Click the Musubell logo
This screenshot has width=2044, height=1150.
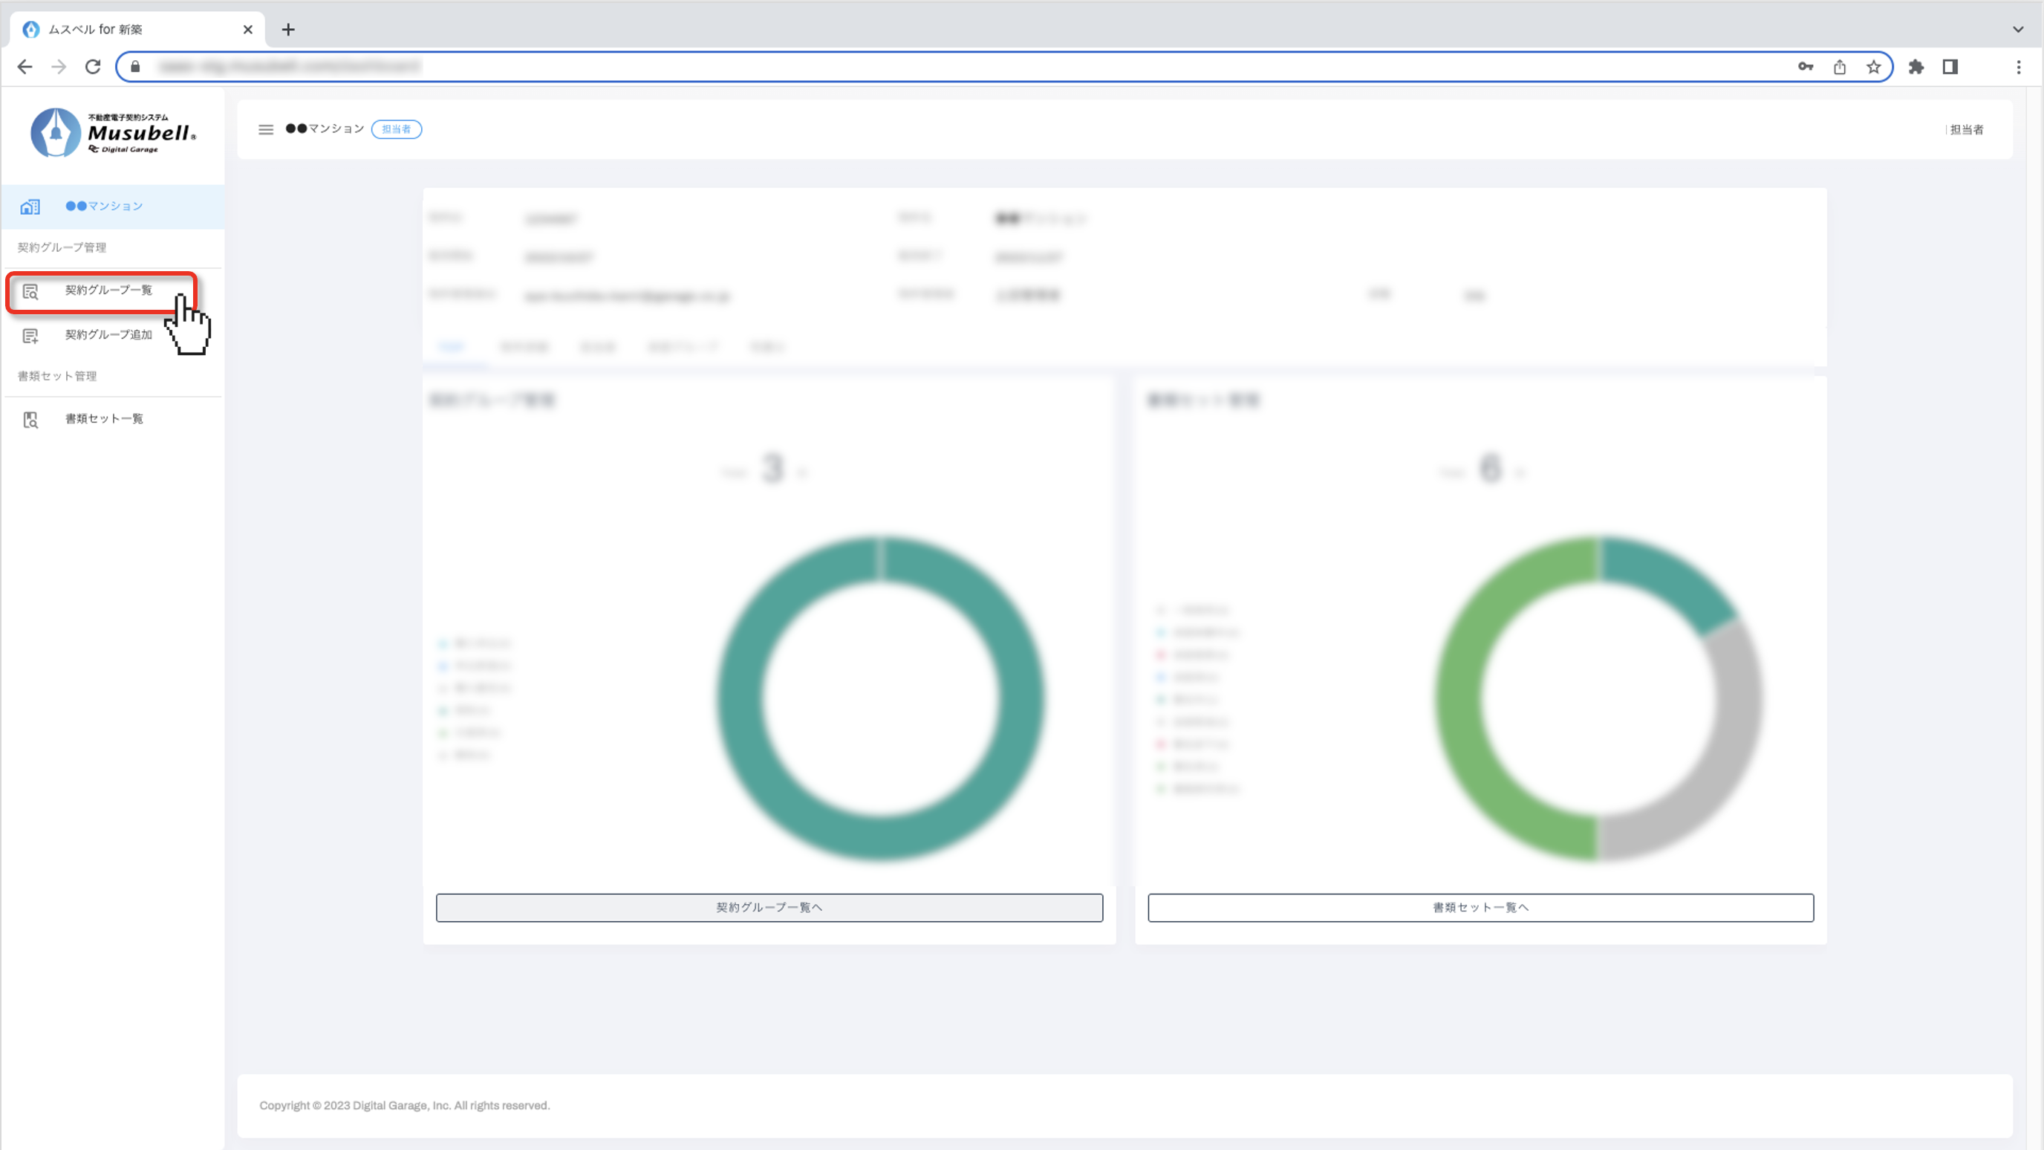[x=113, y=132]
